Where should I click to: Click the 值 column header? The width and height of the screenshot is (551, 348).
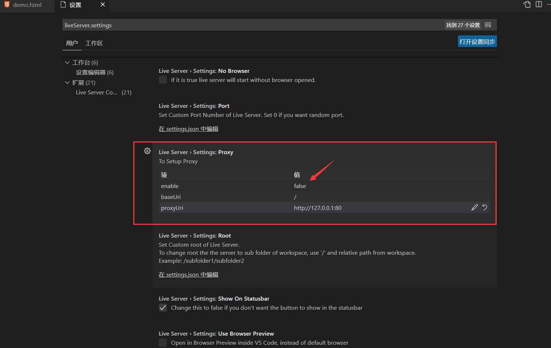297,175
